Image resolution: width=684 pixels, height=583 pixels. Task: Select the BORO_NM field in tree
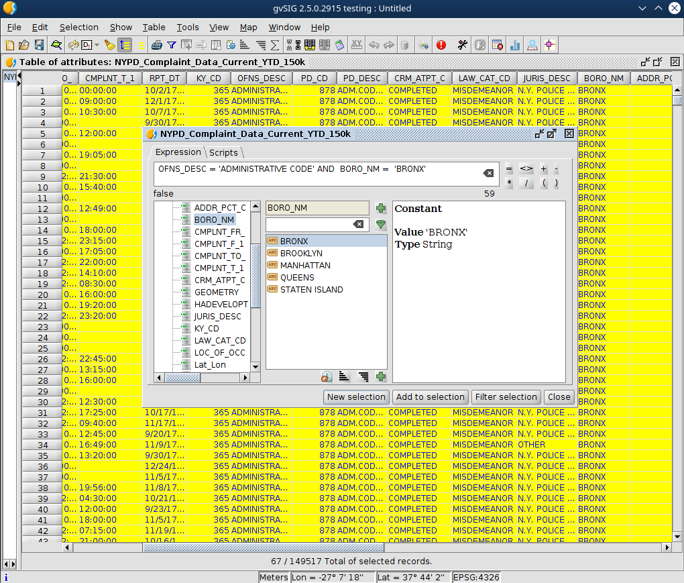214,219
